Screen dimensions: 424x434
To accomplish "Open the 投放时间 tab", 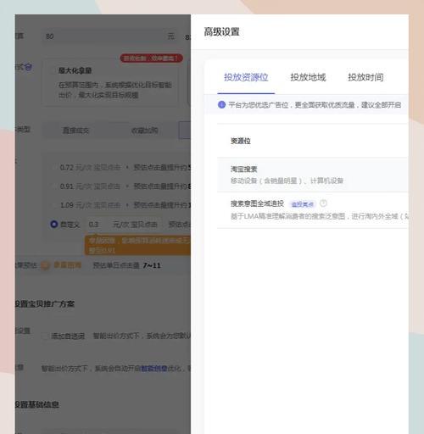I will (365, 77).
